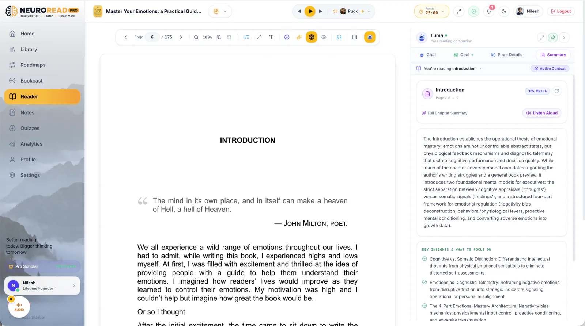The width and height of the screenshot is (585, 326).
Task: Toggle the side panel layout icon
Action: pyautogui.click(x=355, y=37)
